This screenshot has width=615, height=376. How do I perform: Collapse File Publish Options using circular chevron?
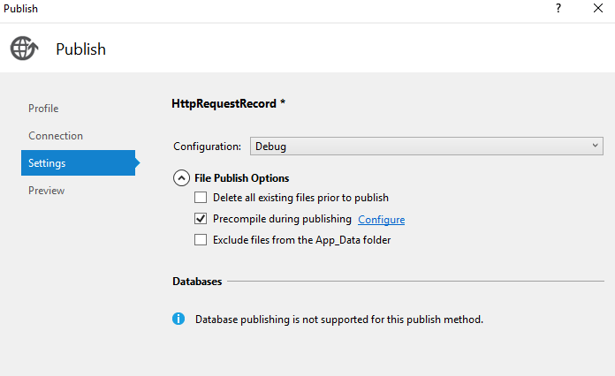pos(181,177)
